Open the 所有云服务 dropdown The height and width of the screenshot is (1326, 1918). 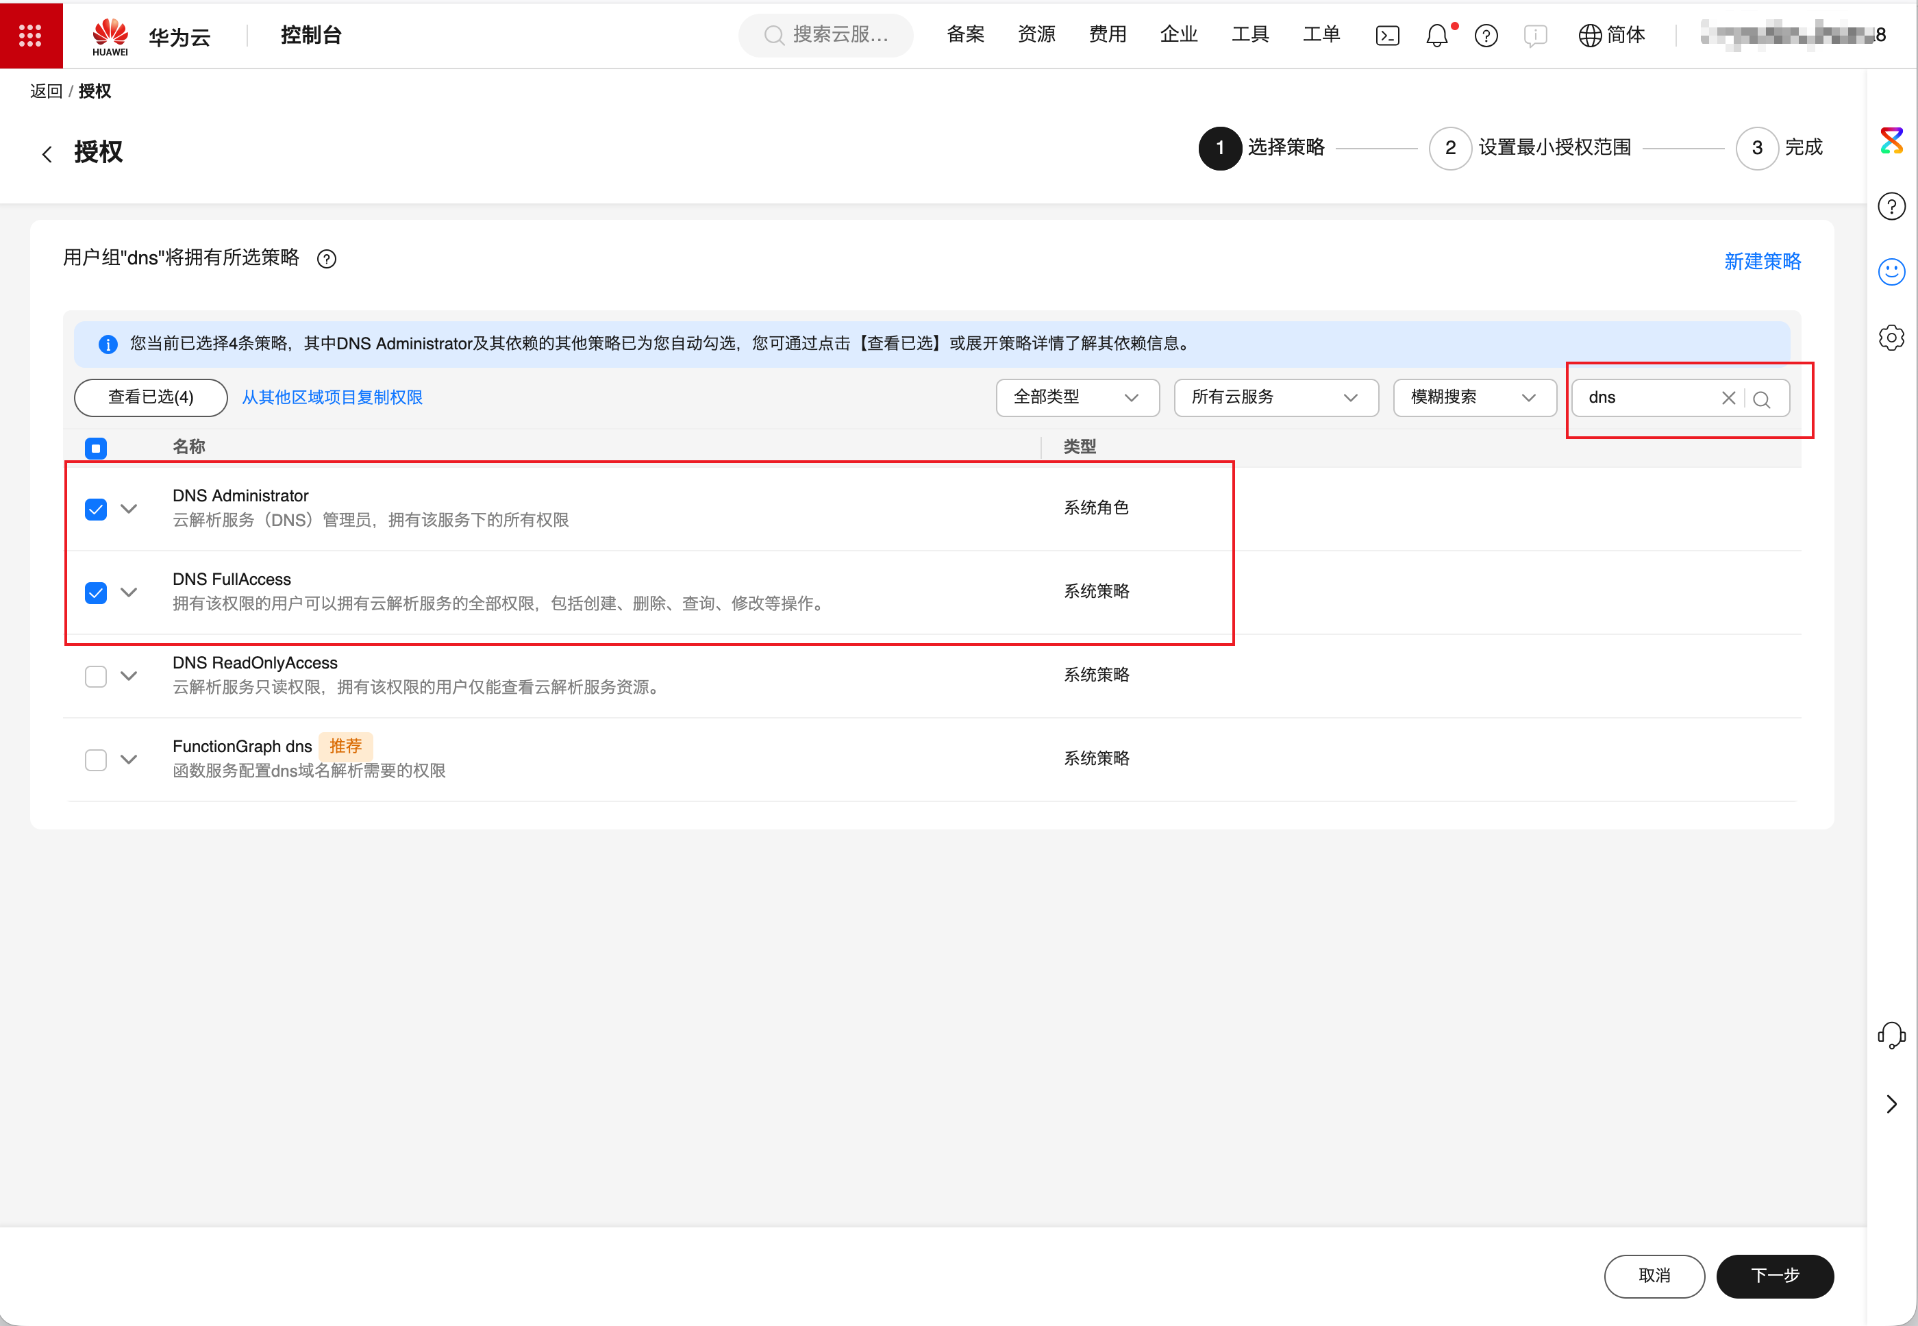click(1275, 398)
